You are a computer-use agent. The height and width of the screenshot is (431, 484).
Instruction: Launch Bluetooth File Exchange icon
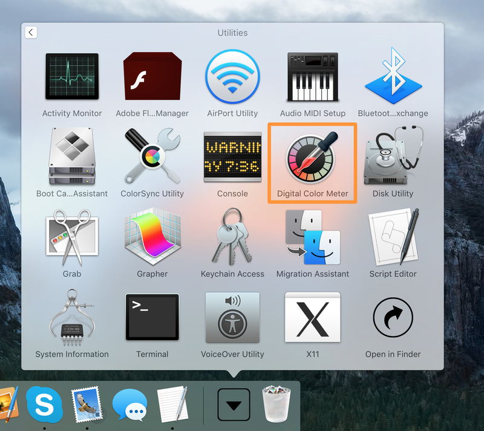click(x=393, y=76)
